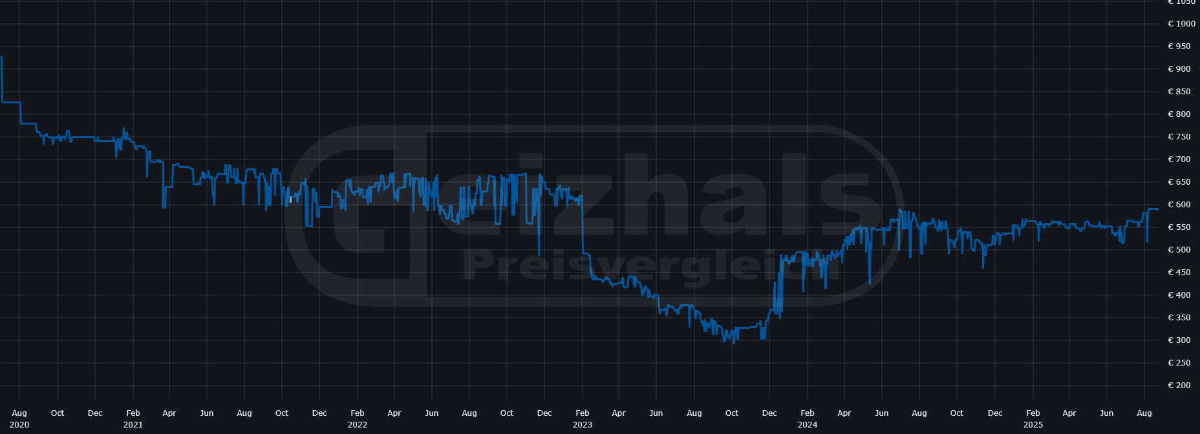Select the € 350 price axis label
This screenshot has width=1200, height=434.
(1179, 318)
